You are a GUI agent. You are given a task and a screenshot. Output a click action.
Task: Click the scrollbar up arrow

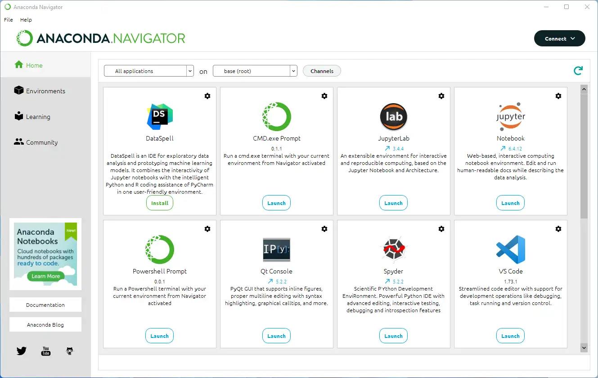click(584, 89)
